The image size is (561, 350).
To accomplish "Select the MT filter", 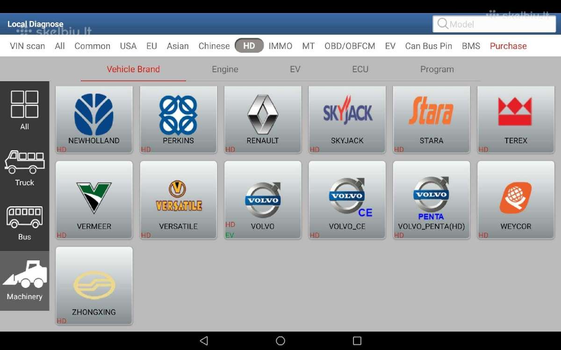I will 309,46.
